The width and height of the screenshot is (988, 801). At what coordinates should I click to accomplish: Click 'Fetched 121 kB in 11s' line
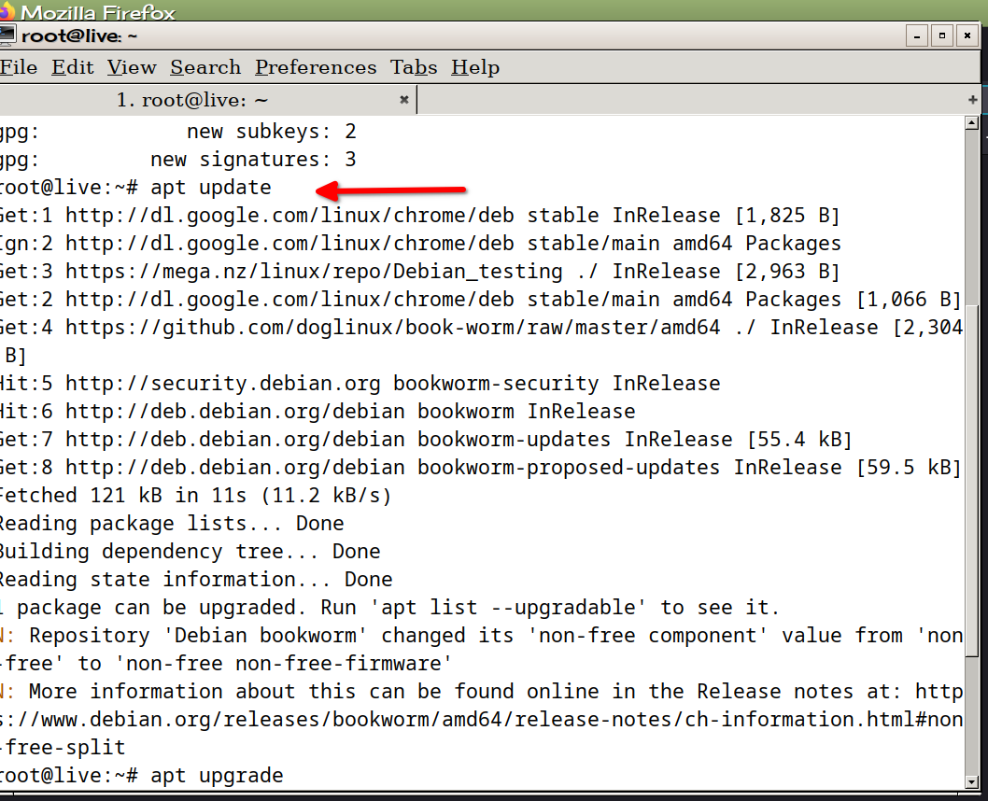tap(195, 496)
